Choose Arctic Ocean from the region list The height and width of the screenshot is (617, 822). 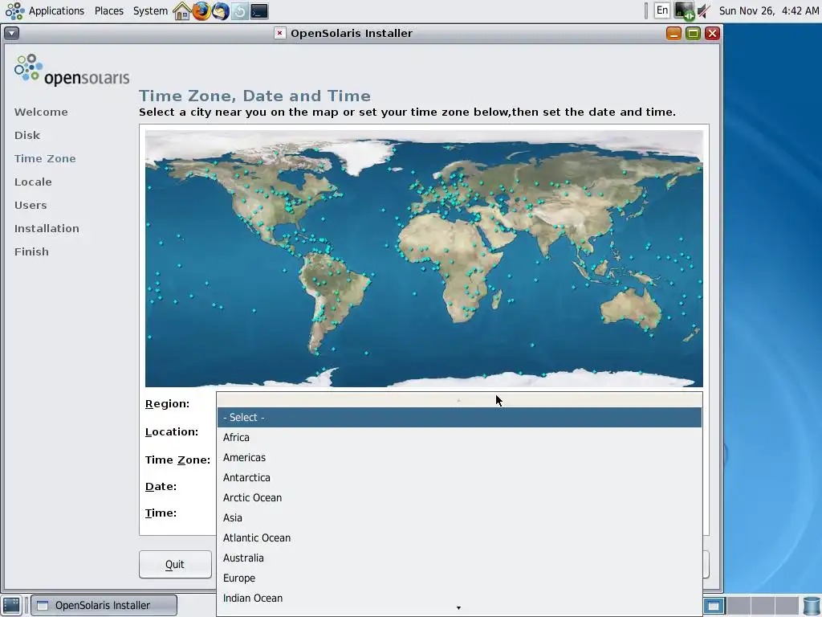[459, 497]
